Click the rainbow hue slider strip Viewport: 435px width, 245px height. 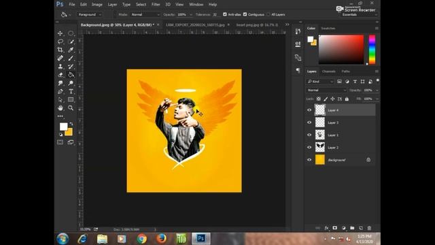pos(372,50)
